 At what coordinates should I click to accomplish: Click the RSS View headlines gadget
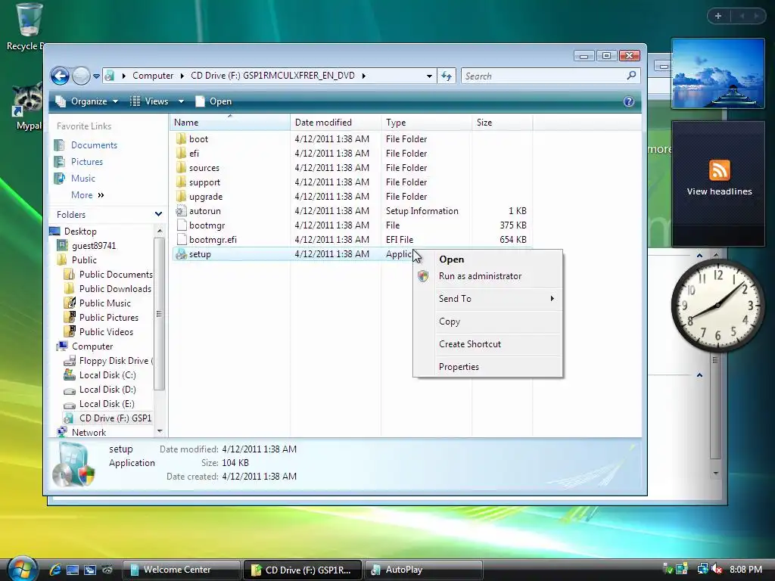719,183
